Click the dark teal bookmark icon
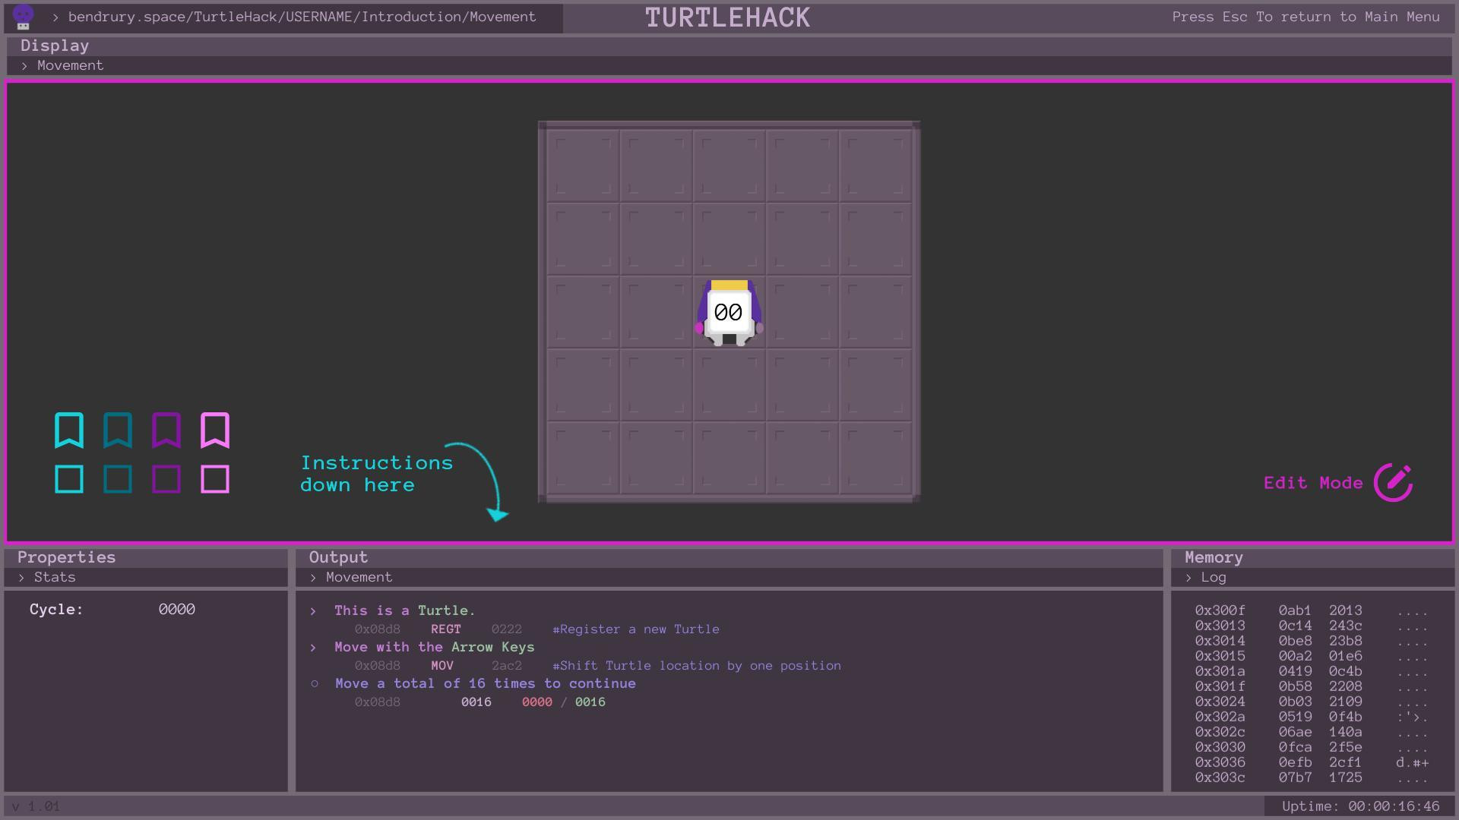This screenshot has height=820, width=1459. [x=118, y=430]
